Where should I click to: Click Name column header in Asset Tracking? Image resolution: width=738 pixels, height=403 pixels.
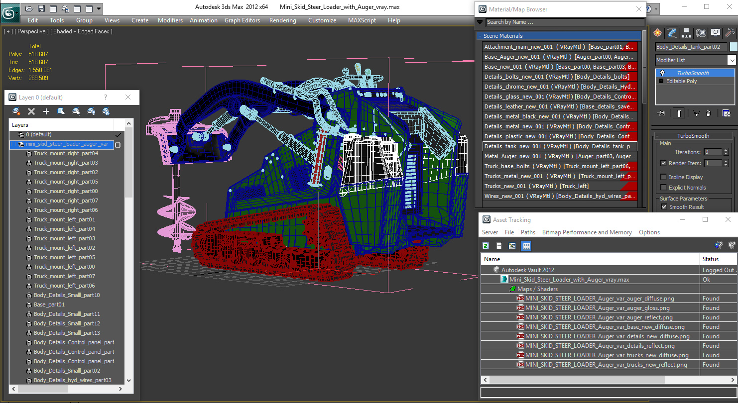pos(590,259)
